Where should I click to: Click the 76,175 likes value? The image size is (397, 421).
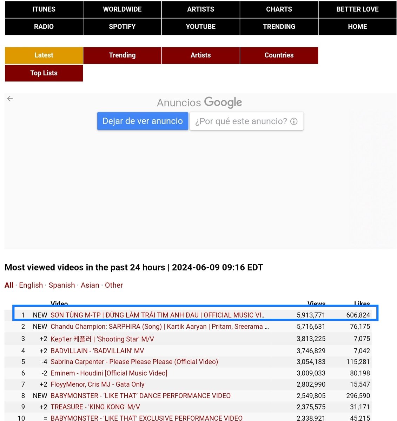pos(360,327)
